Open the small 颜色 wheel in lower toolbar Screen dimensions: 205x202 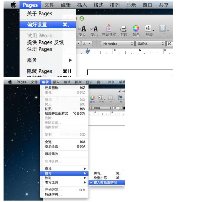(x=92, y=98)
